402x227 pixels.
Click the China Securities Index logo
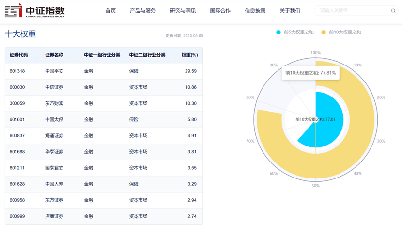(x=34, y=11)
